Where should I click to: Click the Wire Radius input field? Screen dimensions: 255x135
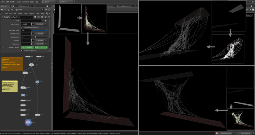tap(26, 24)
